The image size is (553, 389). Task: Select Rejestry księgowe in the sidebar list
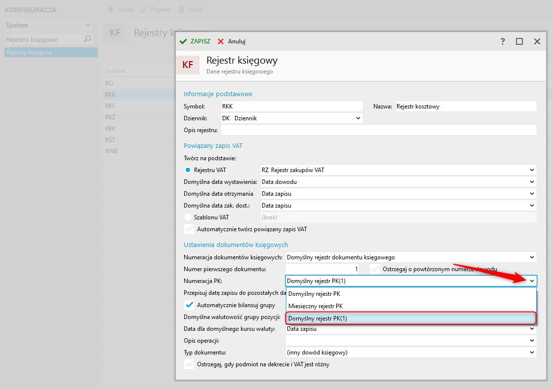coord(51,52)
